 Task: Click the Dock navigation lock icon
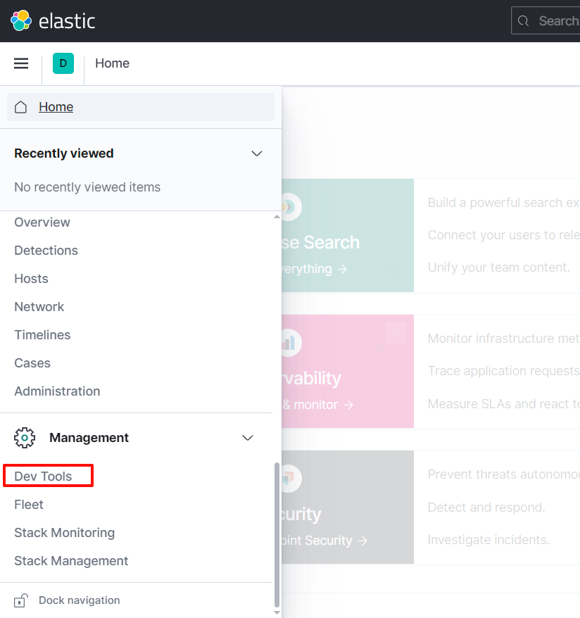(x=20, y=600)
